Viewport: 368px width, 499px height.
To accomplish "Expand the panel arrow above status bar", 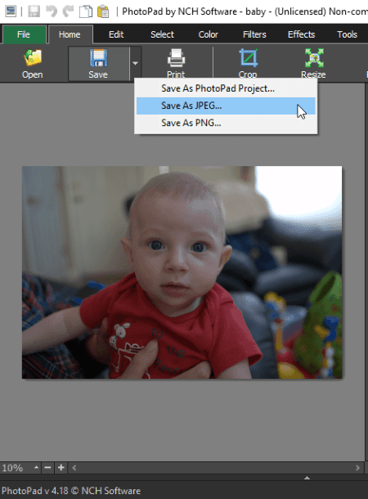I will point(307,478).
